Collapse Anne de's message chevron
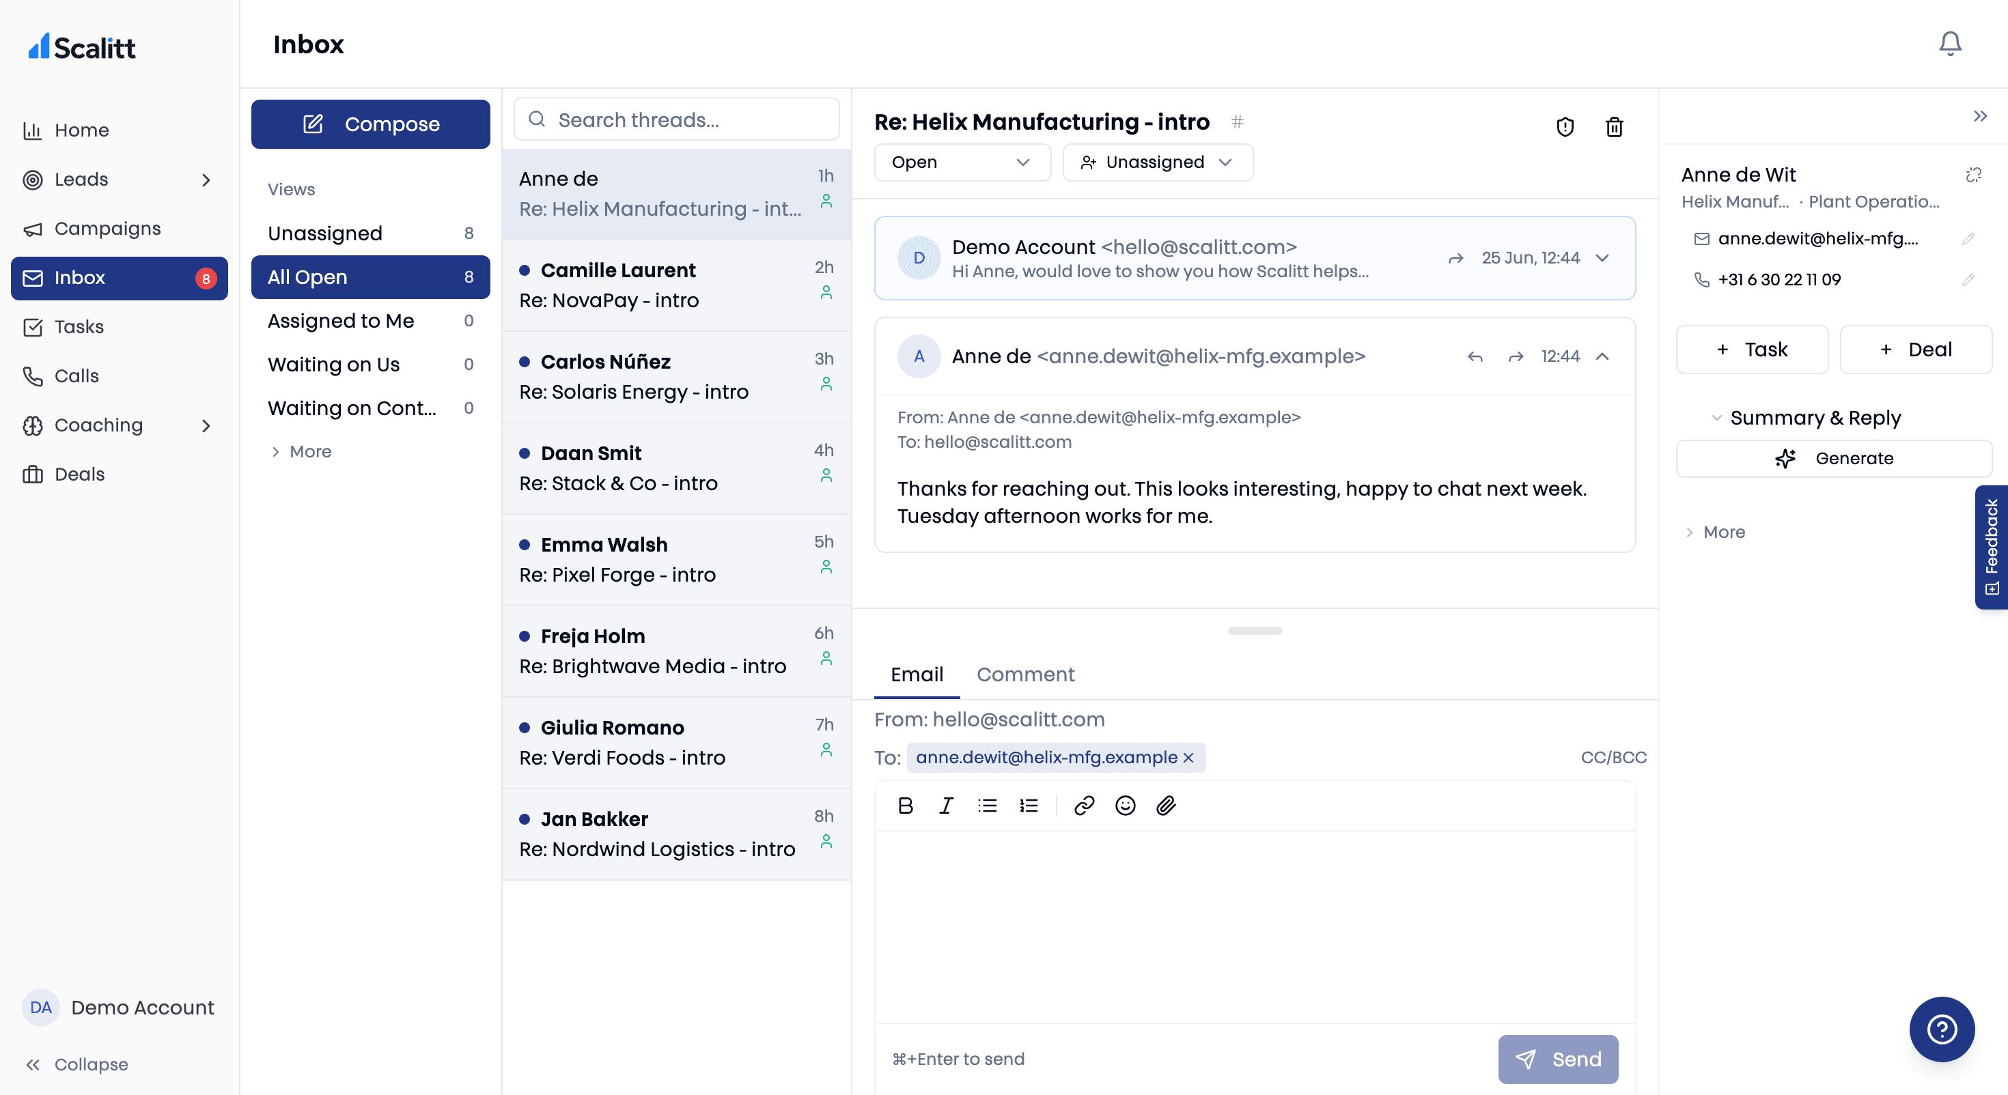 1602,356
